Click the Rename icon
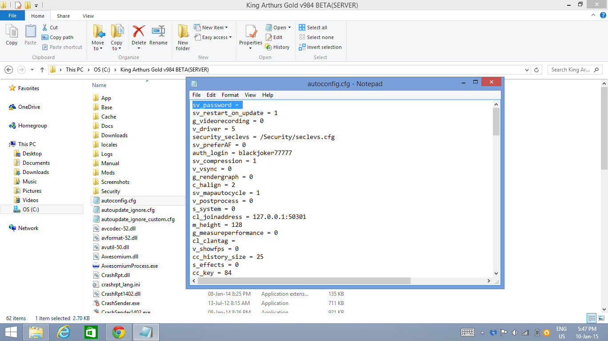Screen dimensions: 608x341 (x=158, y=32)
